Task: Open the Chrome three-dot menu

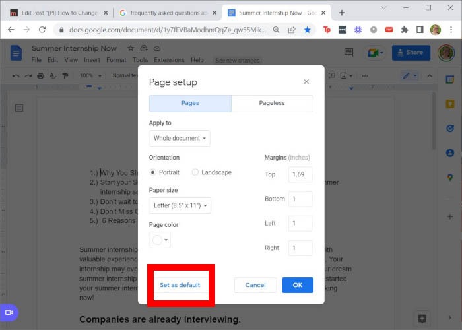Action: tap(451, 30)
